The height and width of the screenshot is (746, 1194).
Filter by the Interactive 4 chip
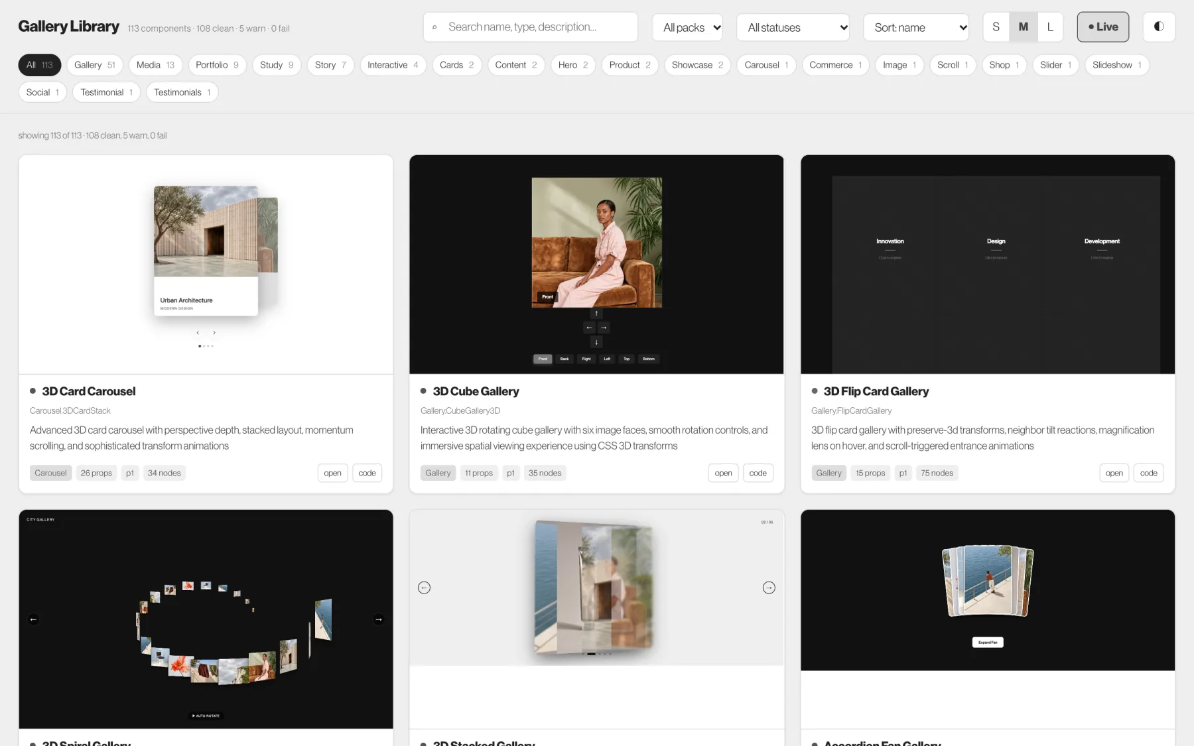click(393, 65)
